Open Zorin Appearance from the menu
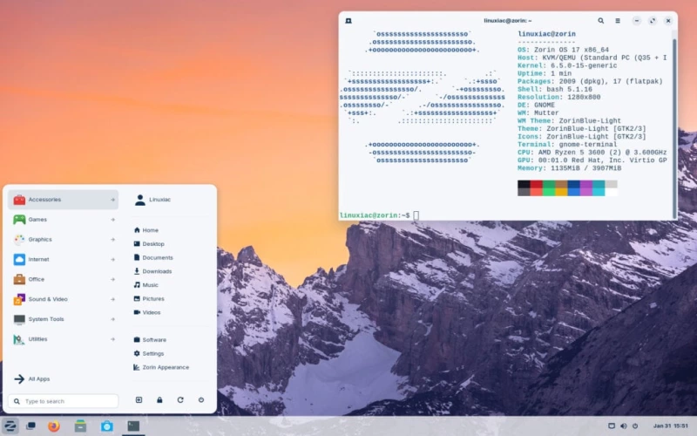This screenshot has height=436, width=697. [161, 367]
